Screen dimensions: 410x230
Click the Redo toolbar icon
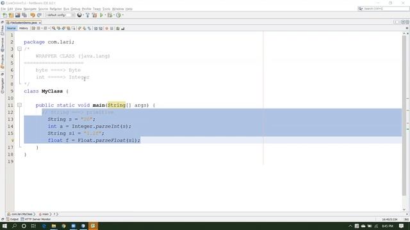[39, 15]
